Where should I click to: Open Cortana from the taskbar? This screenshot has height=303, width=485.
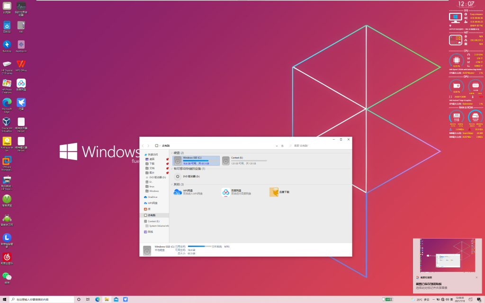pyautogui.click(x=79, y=299)
